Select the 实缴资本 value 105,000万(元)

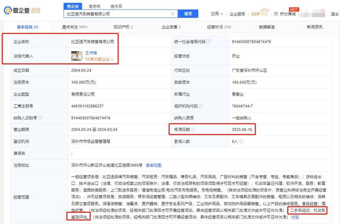pos(244,82)
